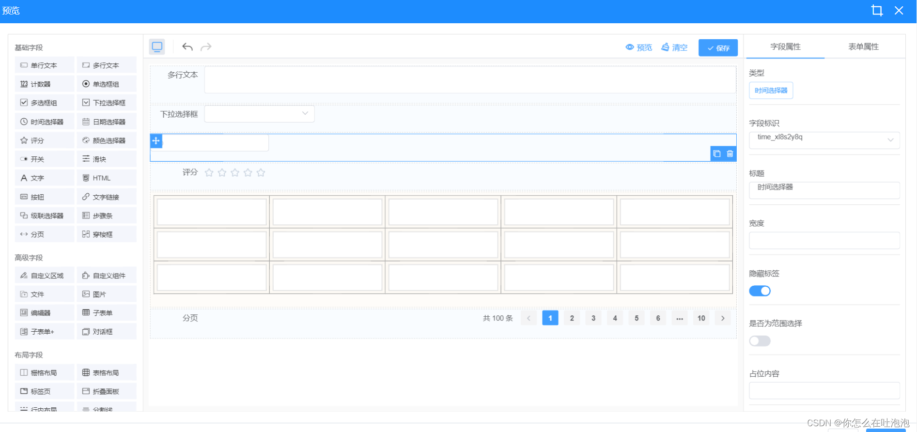Click the 步骤条 component
This screenshot has width=917, height=432.
(107, 216)
